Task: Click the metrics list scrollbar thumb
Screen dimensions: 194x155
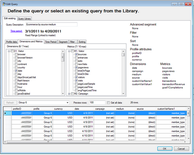Action: coord(123,54)
